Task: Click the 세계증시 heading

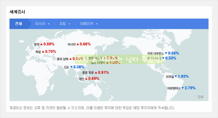Action: [x=17, y=12]
